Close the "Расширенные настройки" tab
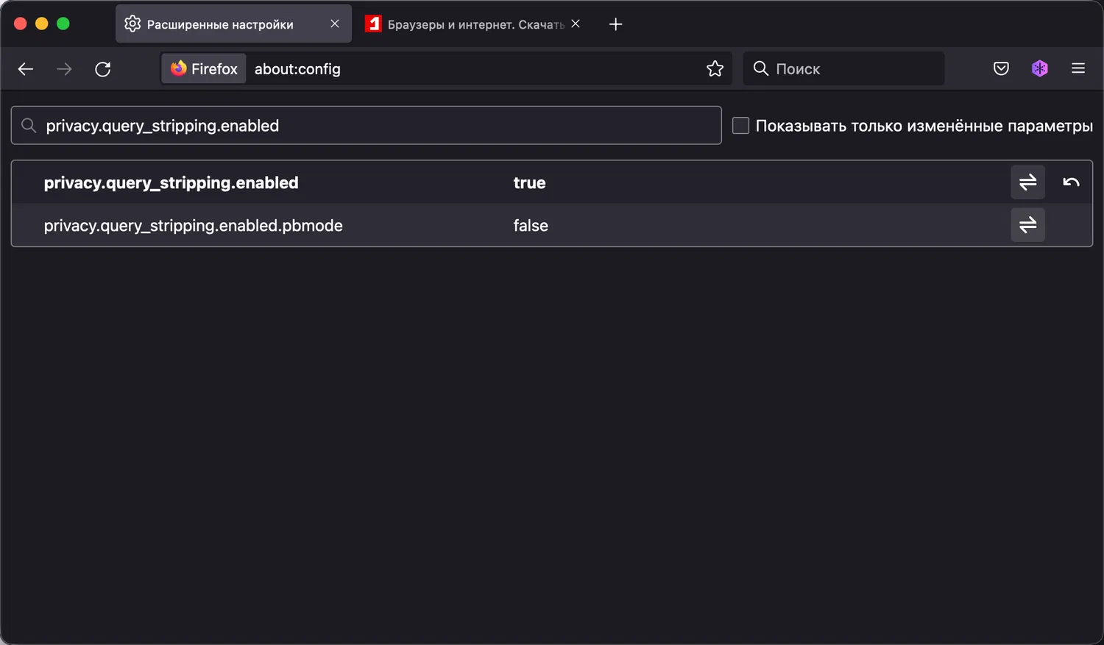This screenshot has height=645, width=1104. coord(335,24)
